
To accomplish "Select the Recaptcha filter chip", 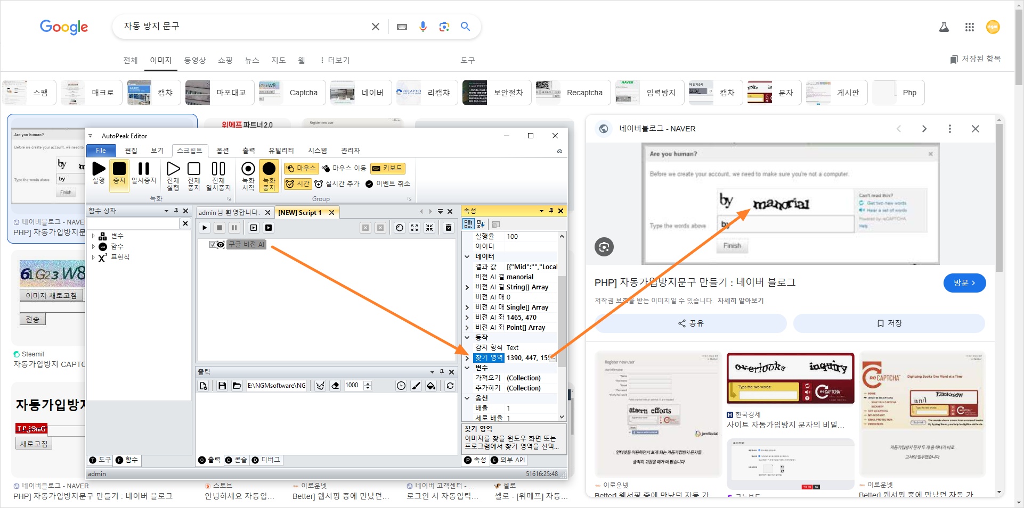I will point(573,93).
